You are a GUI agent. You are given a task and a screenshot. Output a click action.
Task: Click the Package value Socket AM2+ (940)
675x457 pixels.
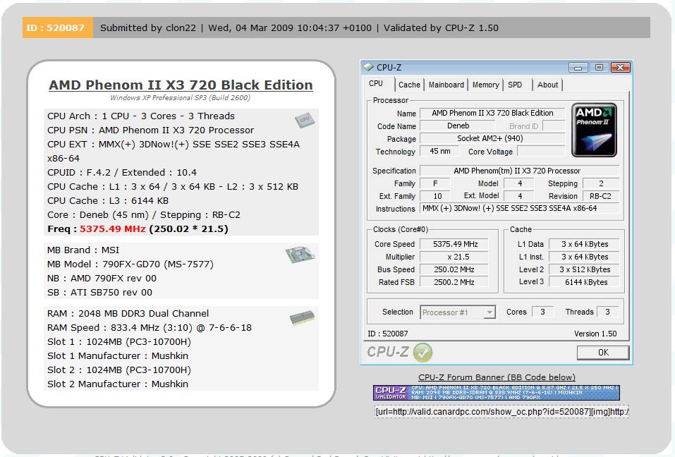pyautogui.click(x=492, y=138)
